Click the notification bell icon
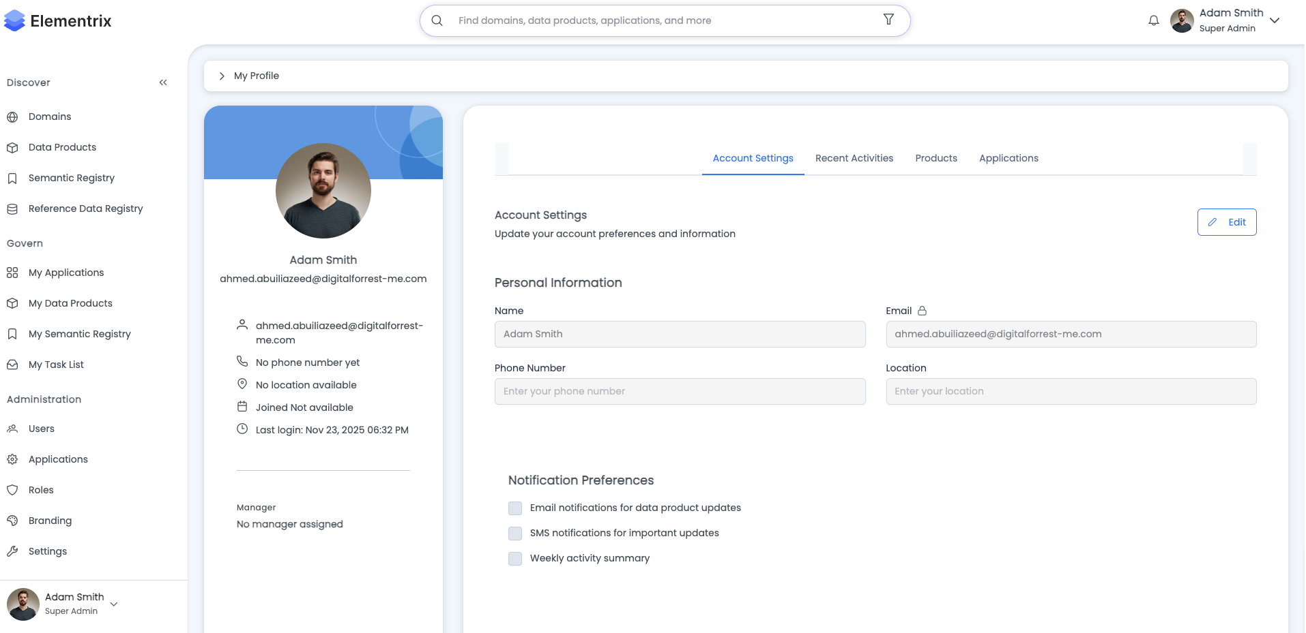The image size is (1306, 633). (1153, 20)
